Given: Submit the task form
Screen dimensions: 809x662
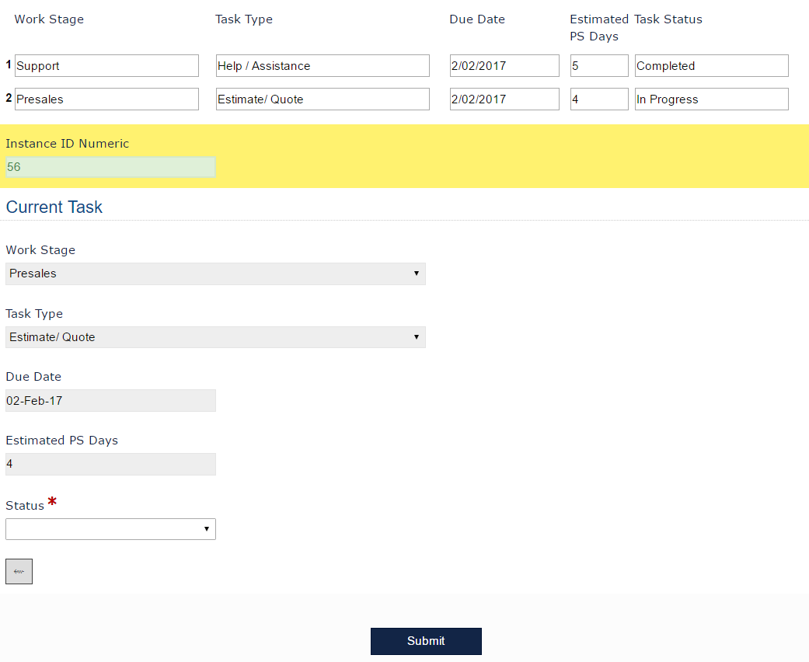Looking at the screenshot, I should 426,641.
